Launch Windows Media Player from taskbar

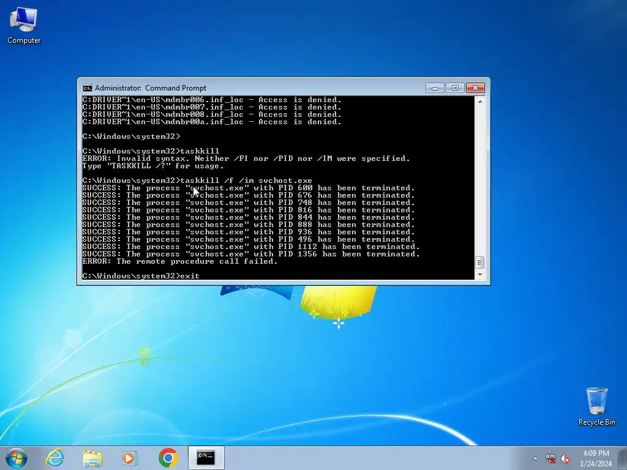click(x=130, y=458)
